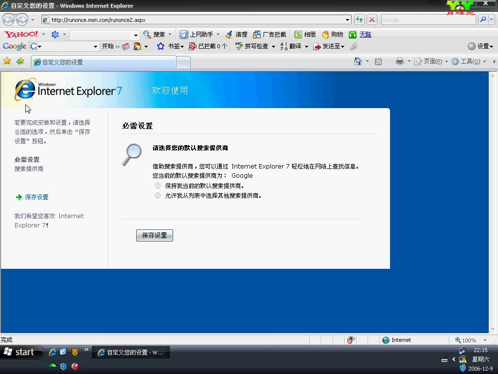Click the 已拦截 0 个 popup blocker button
Viewport: 498px width, 374px height.
[208, 46]
